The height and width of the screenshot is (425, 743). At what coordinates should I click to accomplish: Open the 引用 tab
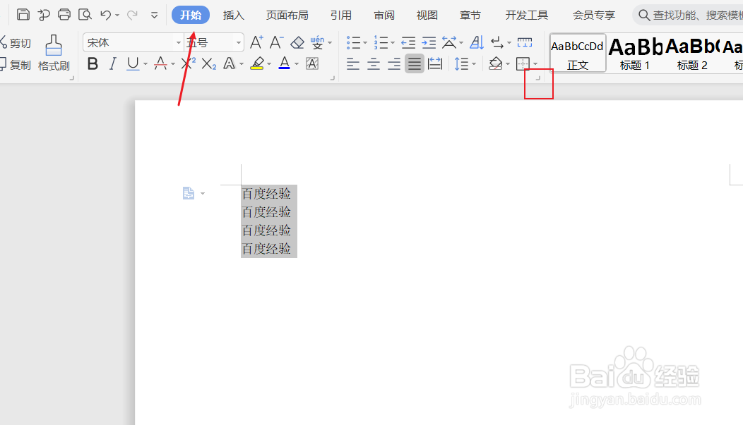click(x=340, y=15)
